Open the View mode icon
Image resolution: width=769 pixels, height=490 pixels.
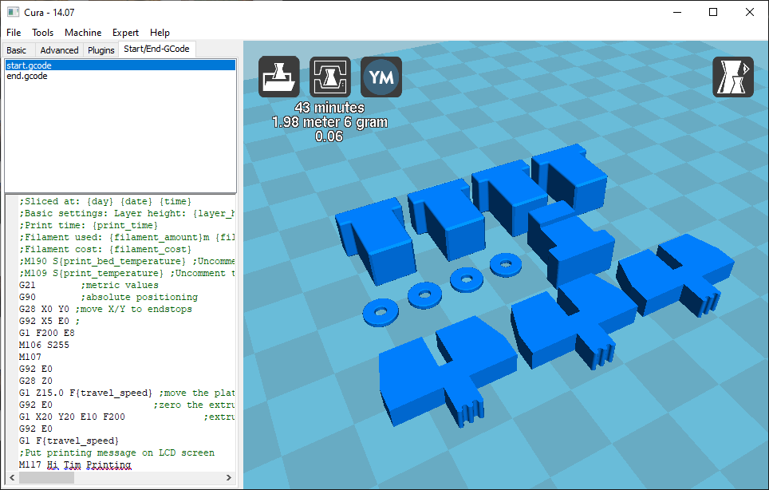(733, 77)
